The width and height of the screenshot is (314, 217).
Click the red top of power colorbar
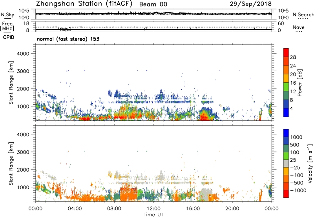point(286,52)
